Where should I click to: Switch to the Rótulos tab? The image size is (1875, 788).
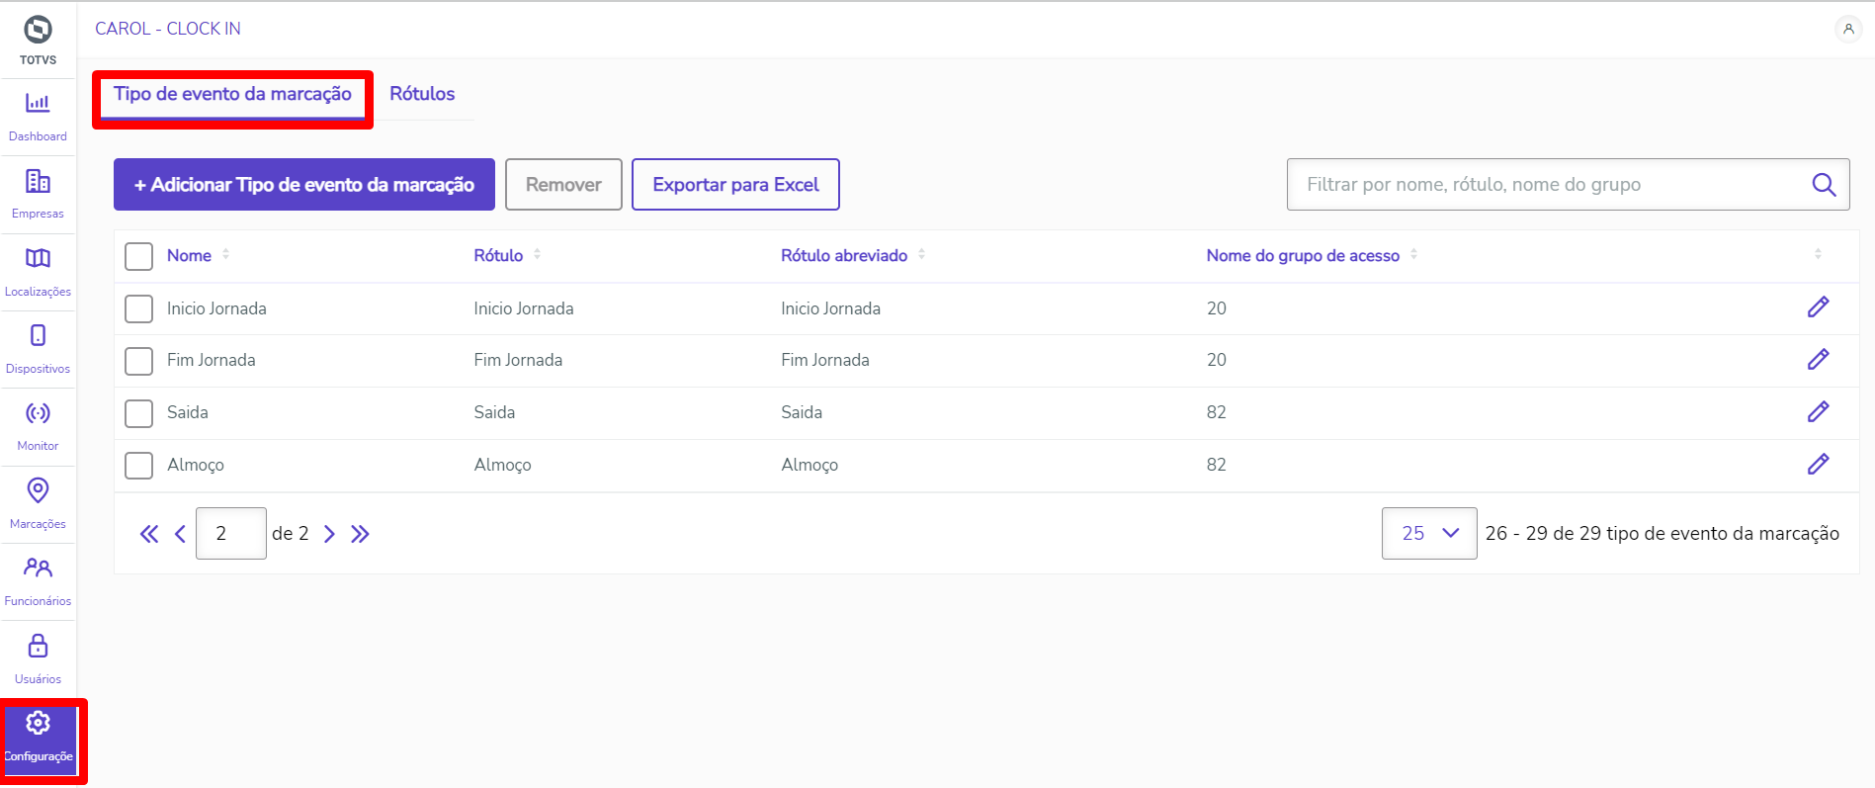(422, 94)
